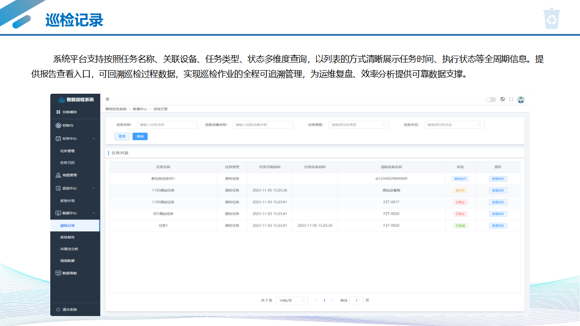
Task: Open the 10条/页 page size dropdown
Action: [x=292, y=300]
